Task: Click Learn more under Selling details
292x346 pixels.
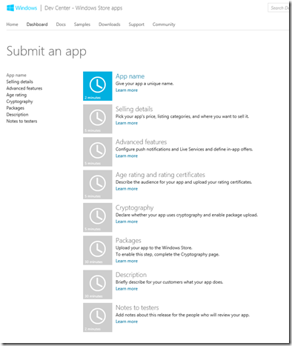Action: [127, 123]
